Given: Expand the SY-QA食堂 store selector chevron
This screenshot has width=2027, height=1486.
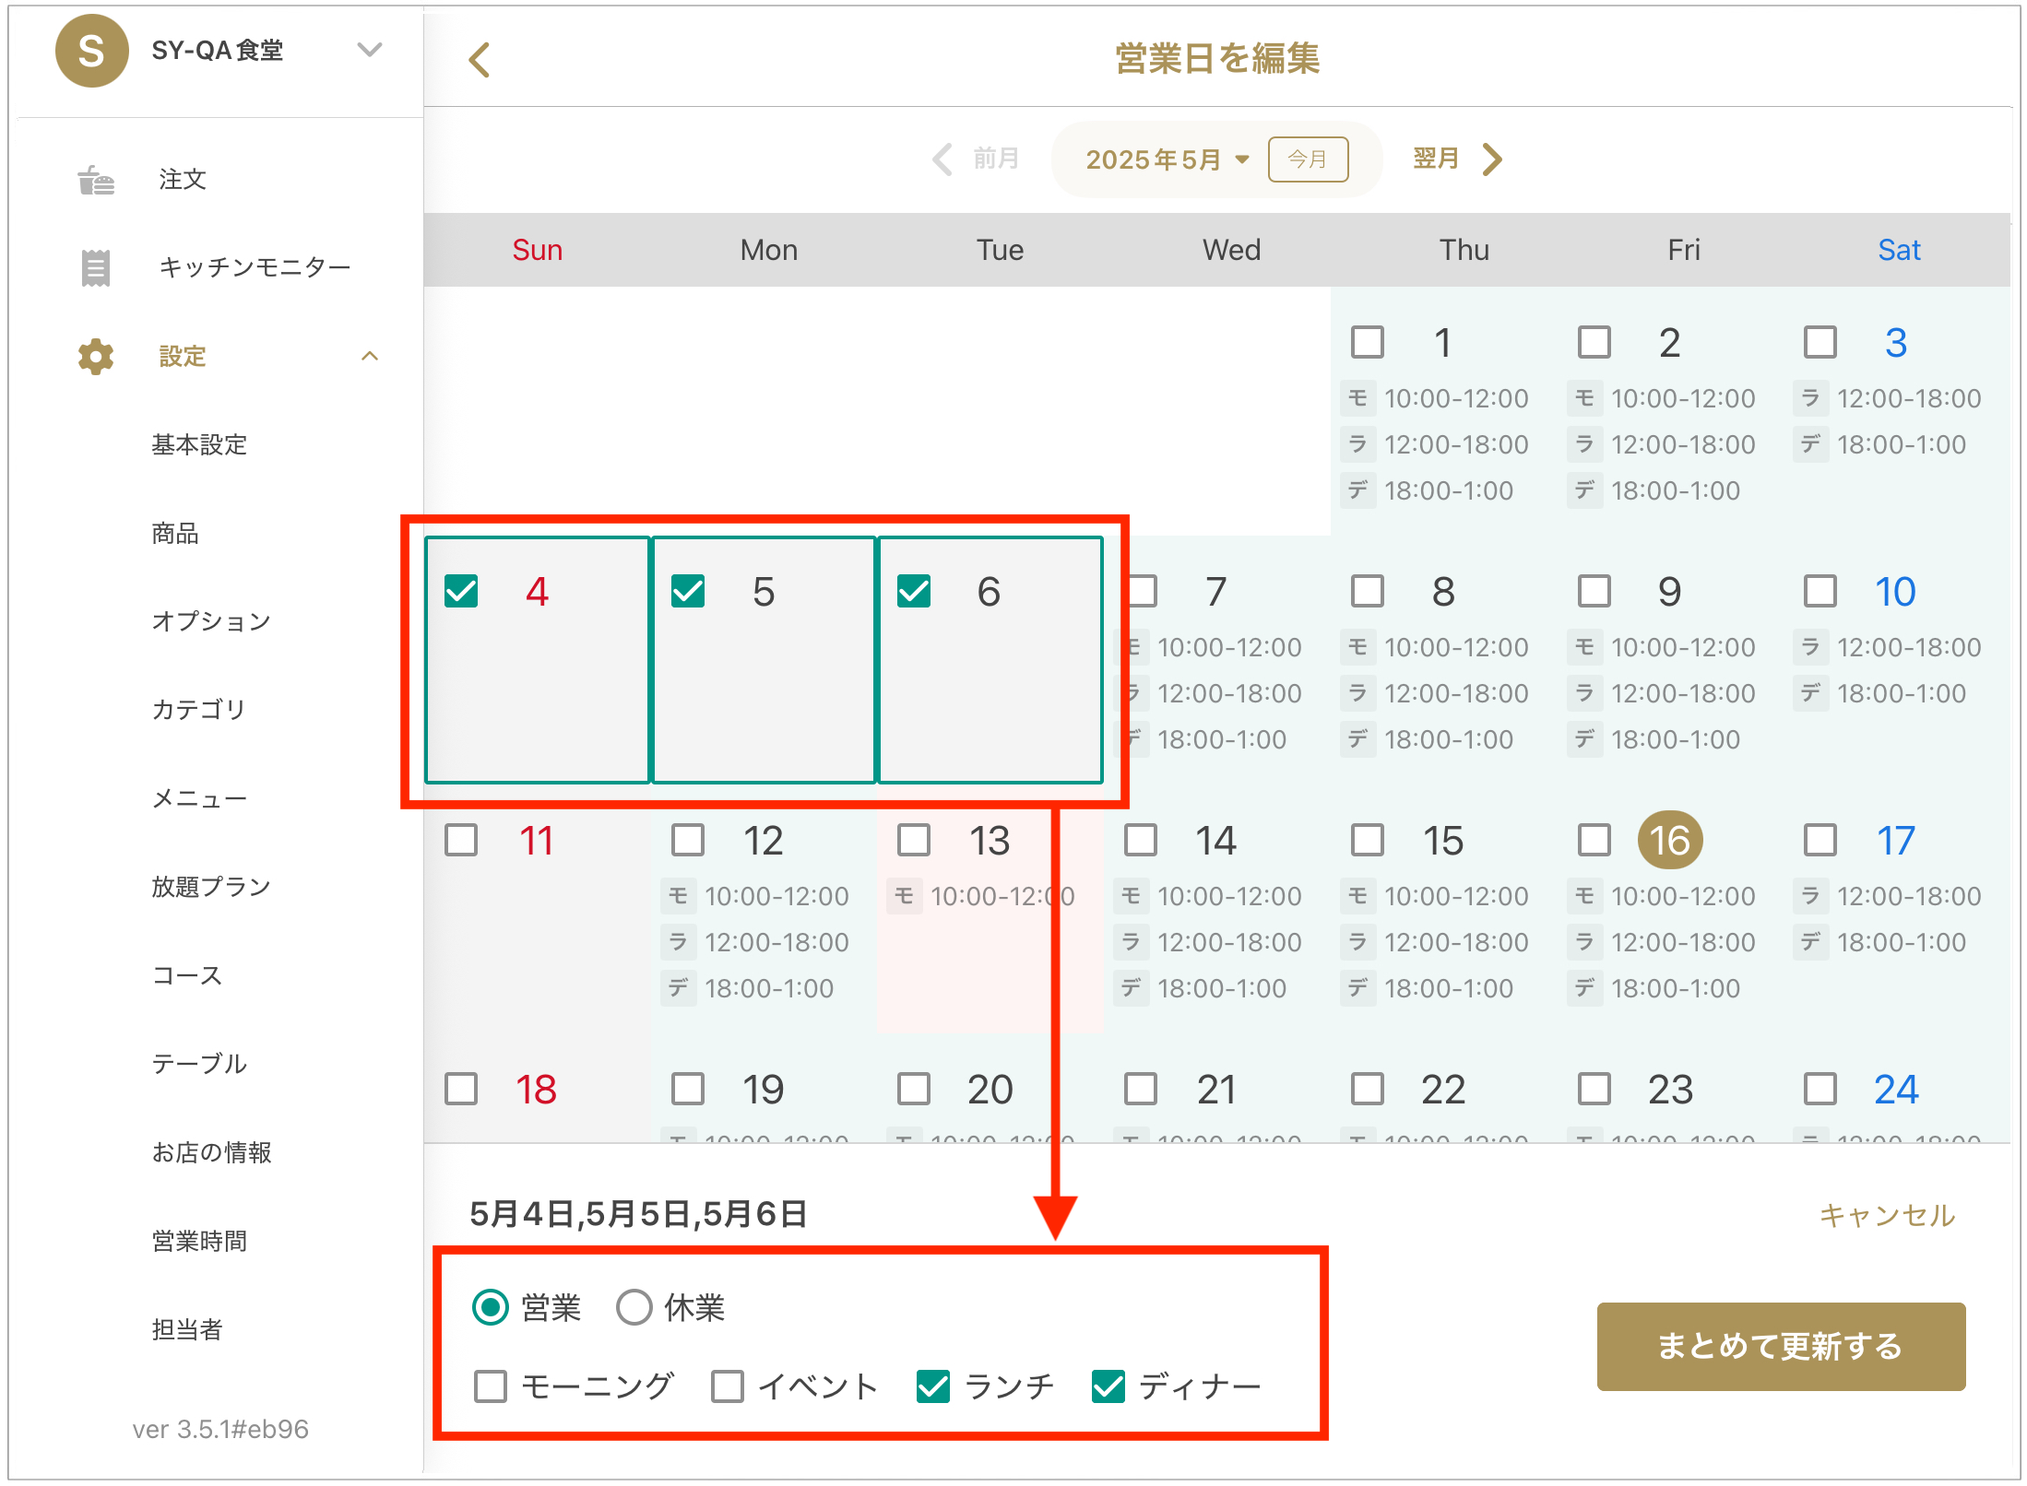Looking at the screenshot, I should tap(370, 50).
